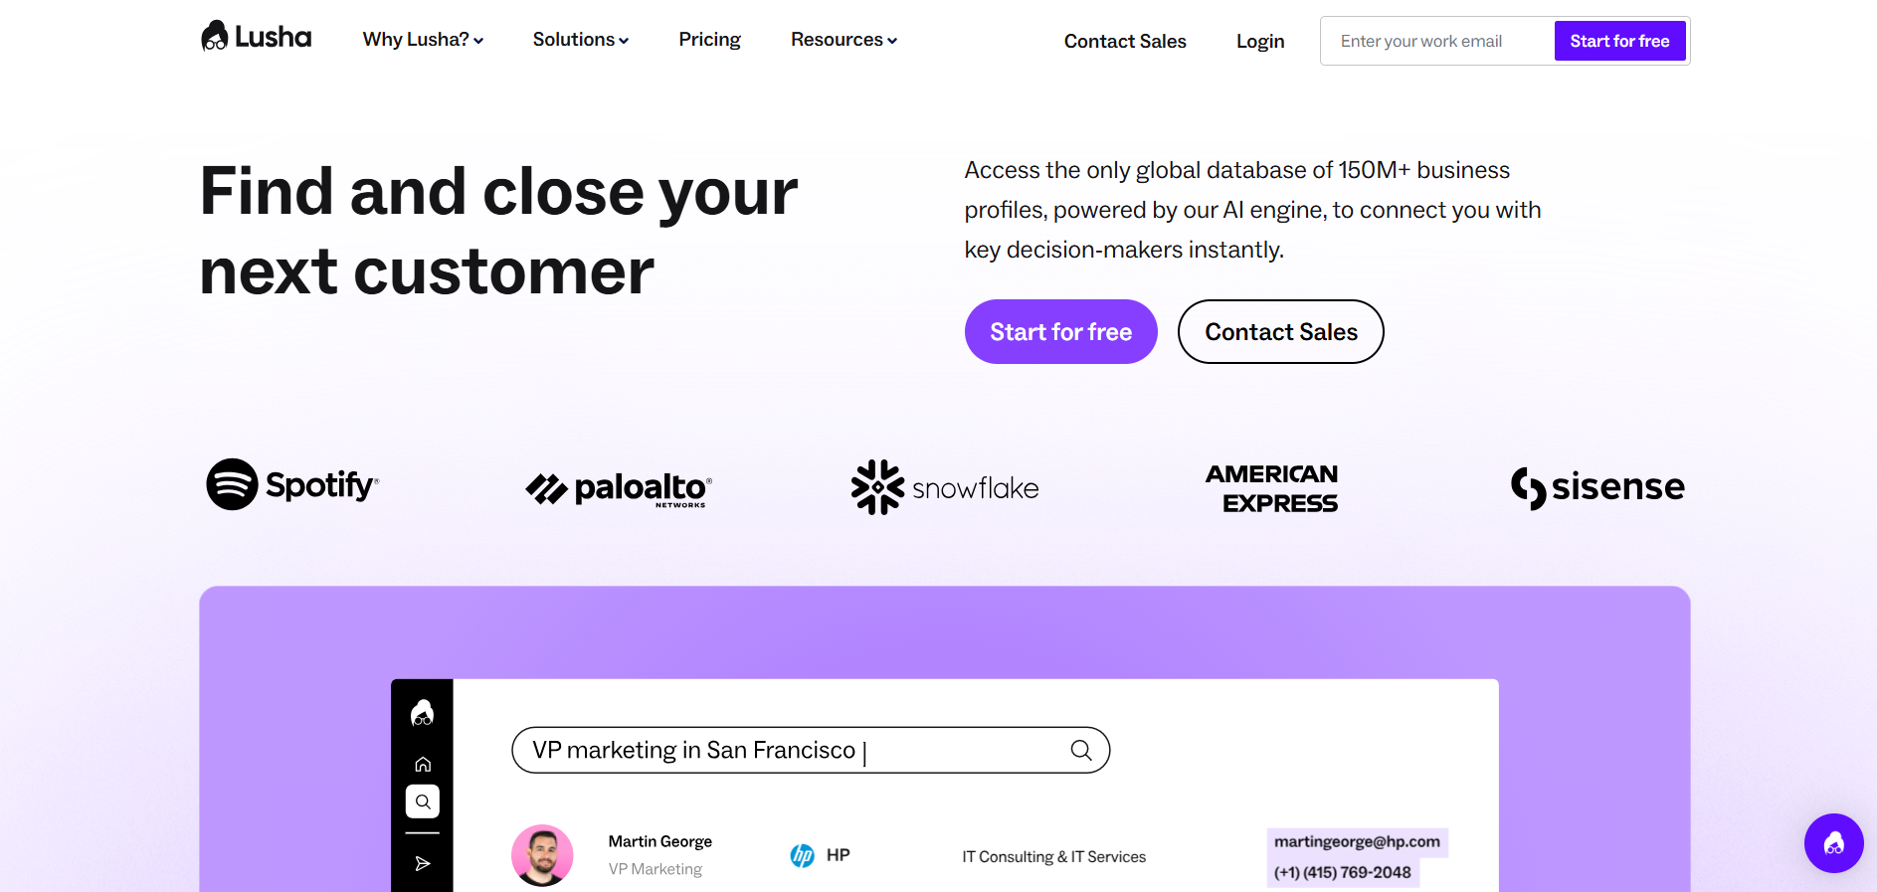This screenshot has width=1877, height=892.
Task: Click Martin George's profile thumbnail
Action: click(x=542, y=855)
